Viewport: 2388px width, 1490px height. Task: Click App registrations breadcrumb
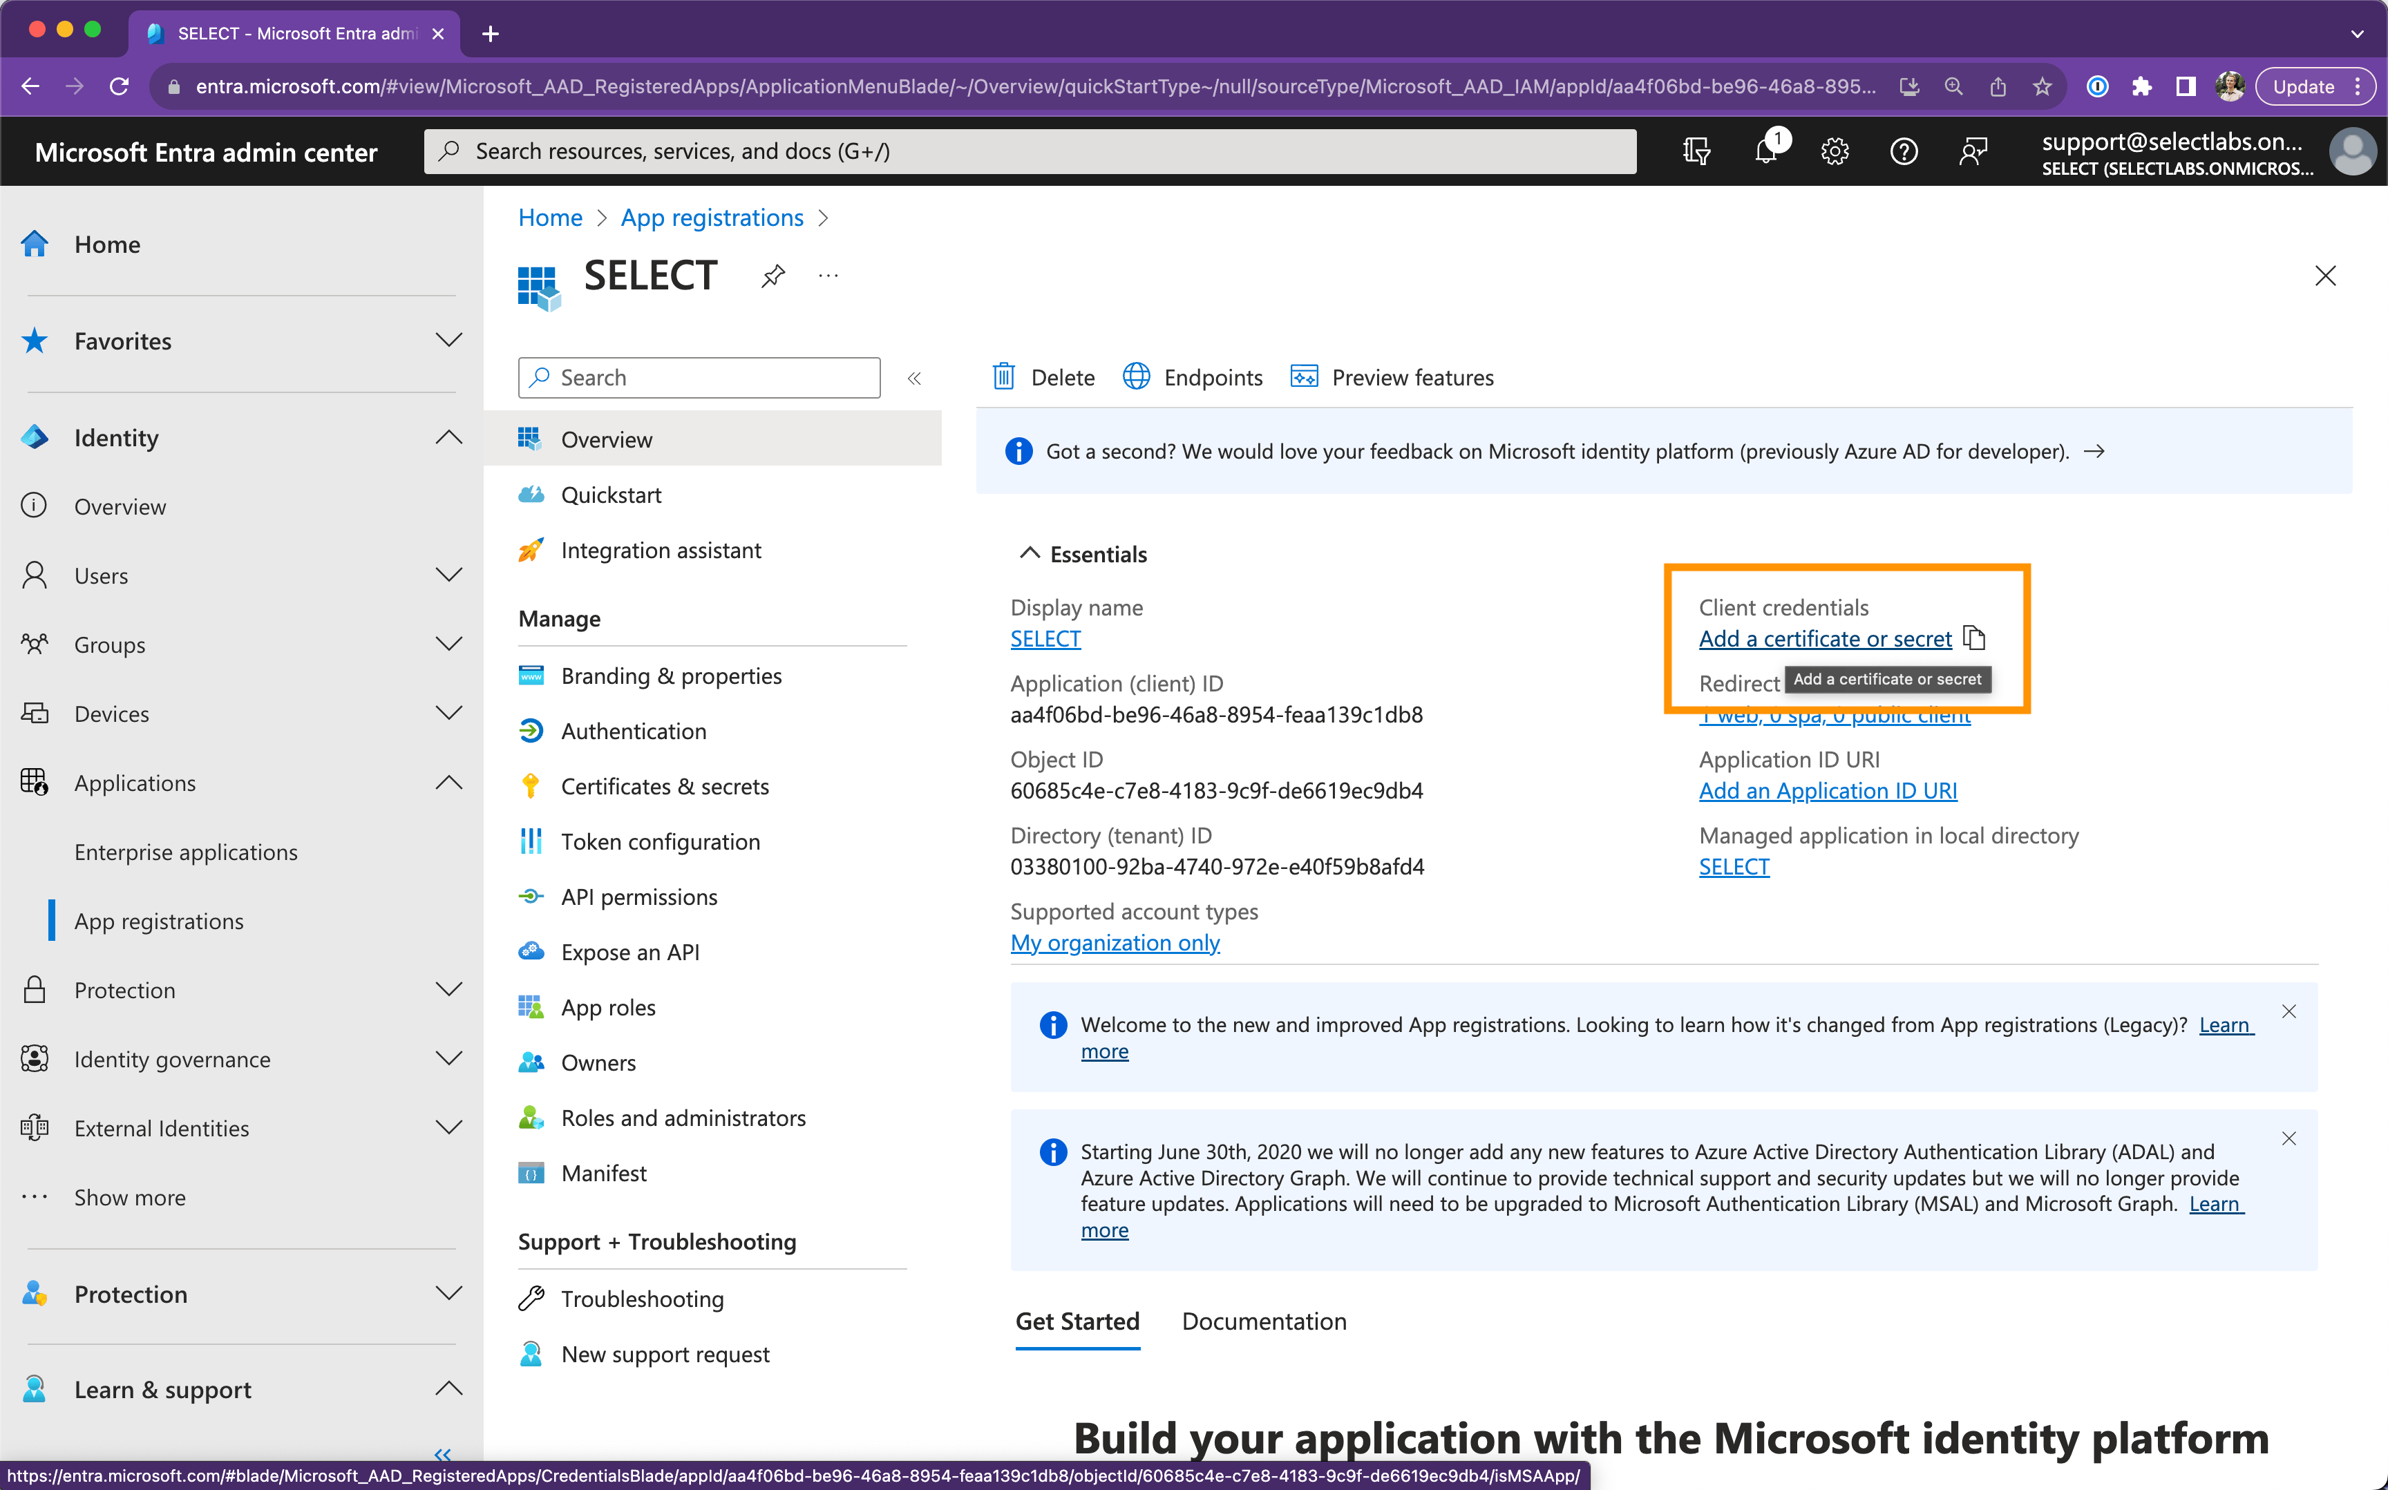[712, 218]
